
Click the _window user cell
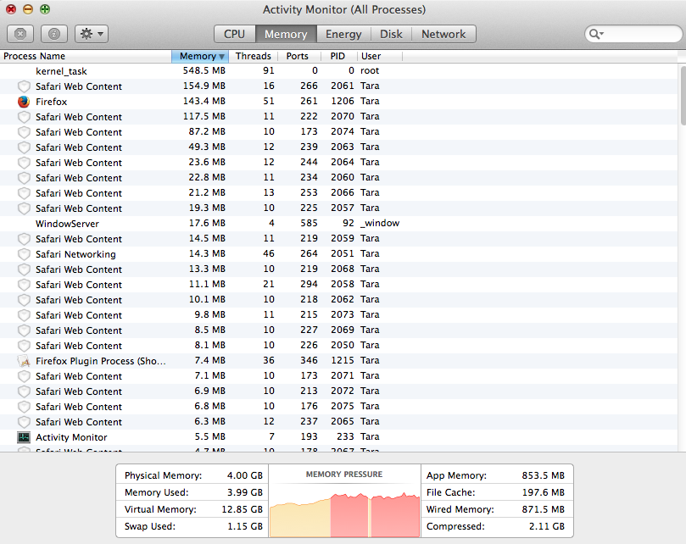tap(380, 223)
